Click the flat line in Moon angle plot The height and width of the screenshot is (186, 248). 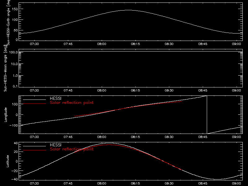[x=131, y=51]
